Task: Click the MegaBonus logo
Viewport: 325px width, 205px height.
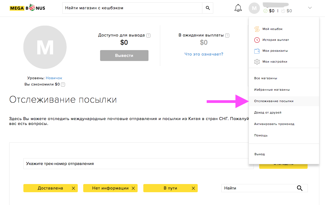Action: [27, 8]
